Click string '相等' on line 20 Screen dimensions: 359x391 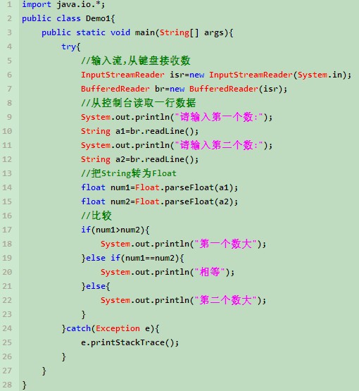click(x=210, y=272)
